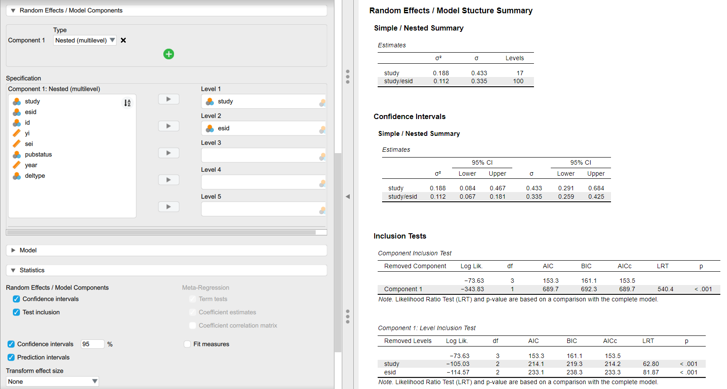The width and height of the screenshot is (727, 389).
Task: Click arrow button to assign Level 3
Action: click(169, 153)
